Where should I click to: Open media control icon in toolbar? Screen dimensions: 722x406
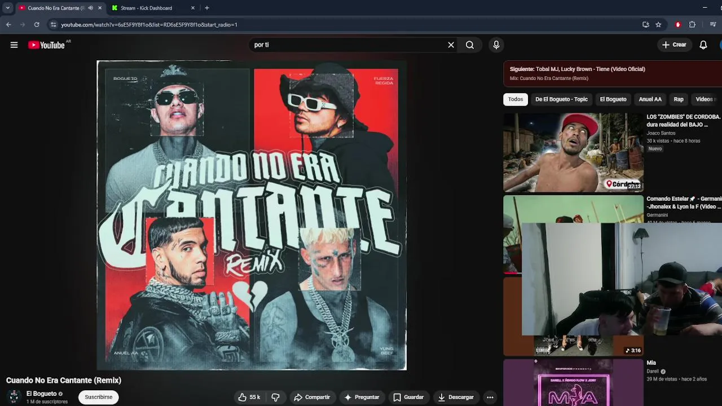[713, 25]
